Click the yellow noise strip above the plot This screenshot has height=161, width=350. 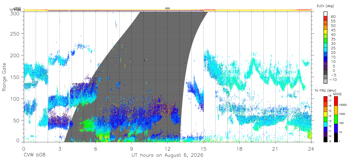pos(168,10)
